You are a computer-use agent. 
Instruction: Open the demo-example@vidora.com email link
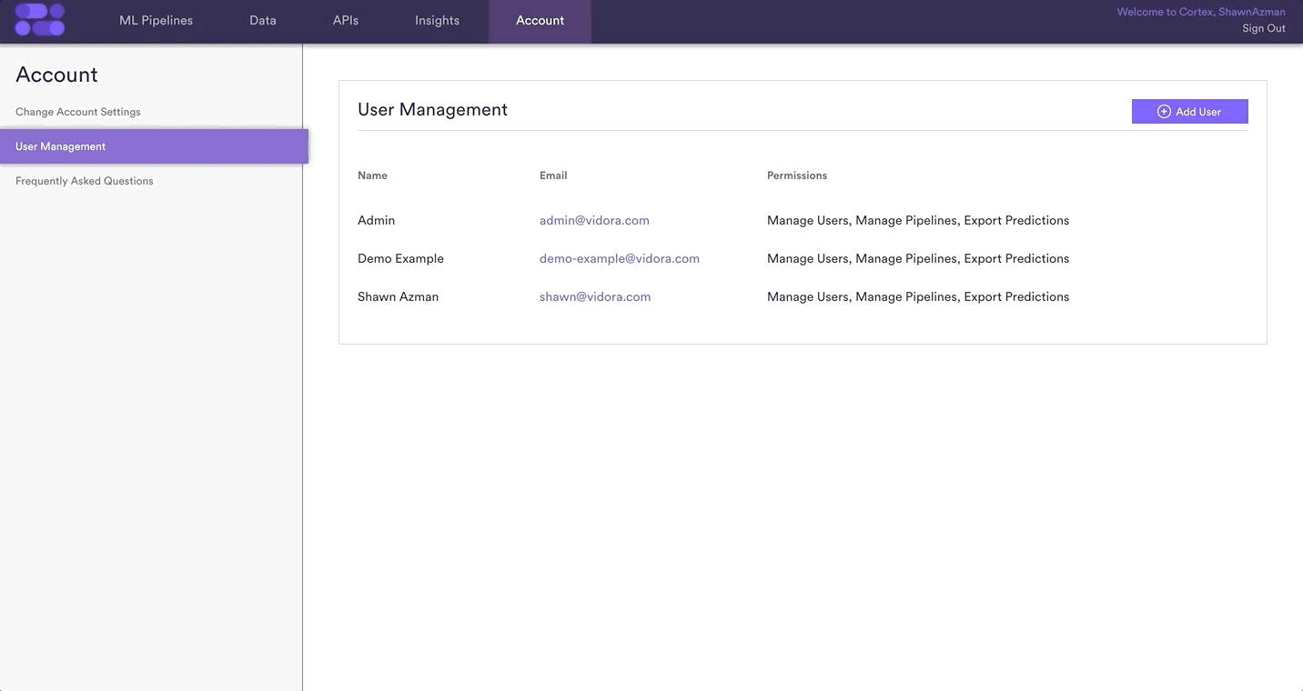(619, 258)
